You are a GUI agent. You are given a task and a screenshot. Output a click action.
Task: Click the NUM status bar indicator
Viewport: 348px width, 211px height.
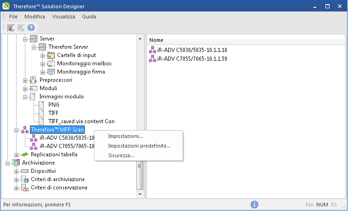(322, 205)
